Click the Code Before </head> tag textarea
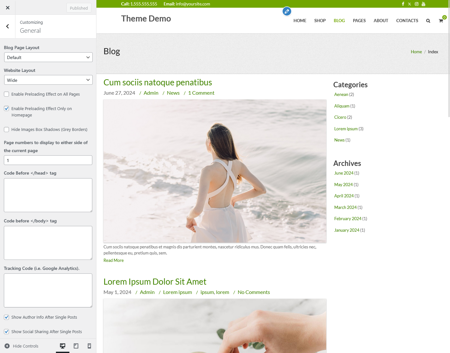The image size is (450, 353). pyautogui.click(x=48, y=195)
